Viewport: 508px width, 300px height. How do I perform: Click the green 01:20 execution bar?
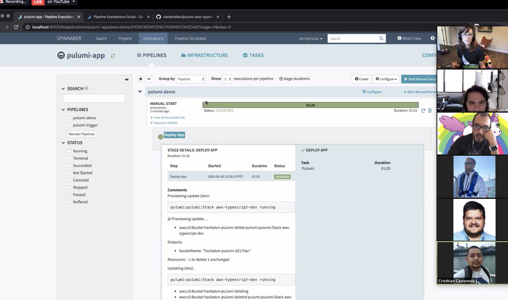click(x=310, y=105)
